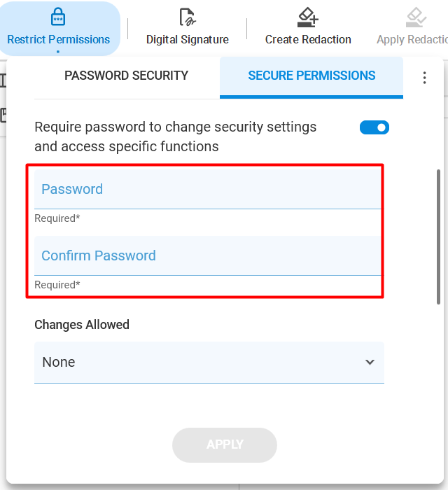Image resolution: width=448 pixels, height=490 pixels.
Task: Click the Restrict Permissions lock icon
Action: [58, 17]
